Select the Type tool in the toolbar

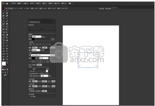pyautogui.click(x=4, y=18)
